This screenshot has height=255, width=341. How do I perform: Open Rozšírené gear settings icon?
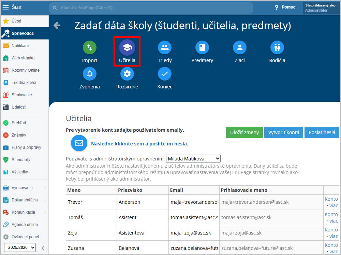(127, 74)
